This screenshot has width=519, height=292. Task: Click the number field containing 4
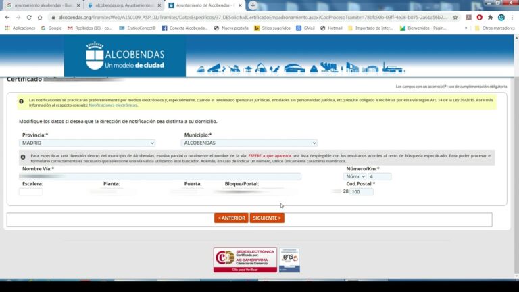click(x=380, y=176)
